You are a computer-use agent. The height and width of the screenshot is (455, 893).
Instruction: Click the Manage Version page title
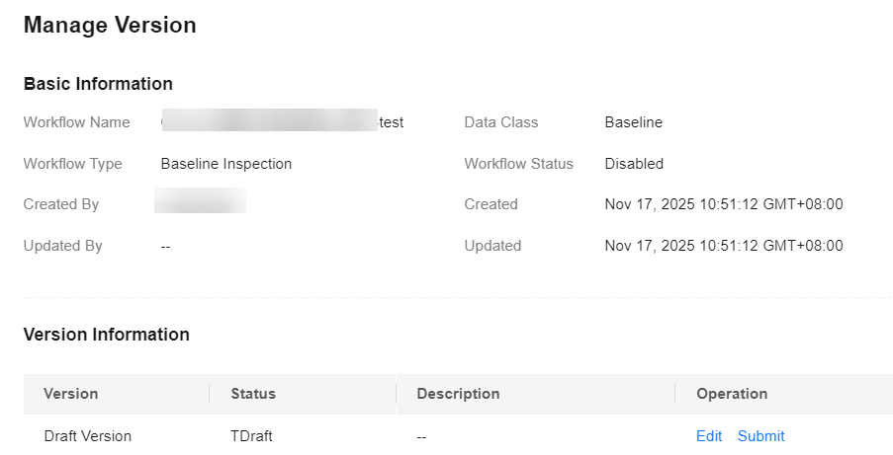click(110, 26)
